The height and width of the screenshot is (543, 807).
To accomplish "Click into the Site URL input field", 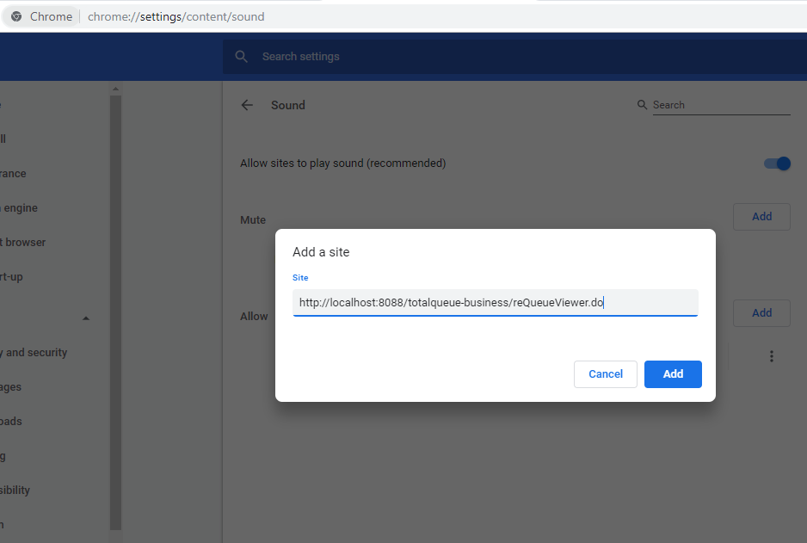I will point(495,303).
